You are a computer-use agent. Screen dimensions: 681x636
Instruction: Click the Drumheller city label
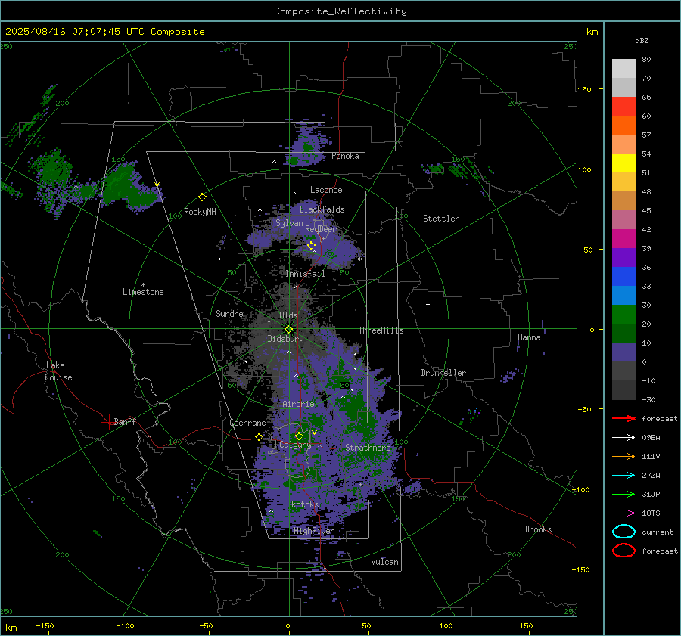click(x=443, y=373)
